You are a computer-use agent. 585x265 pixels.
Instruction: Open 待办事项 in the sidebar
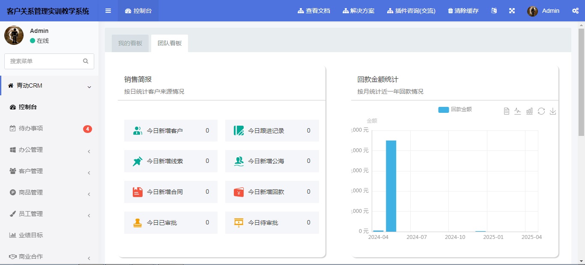tap(31, 129)
